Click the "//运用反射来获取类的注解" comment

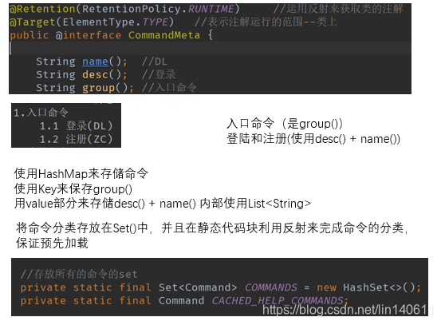pos(338,9)
